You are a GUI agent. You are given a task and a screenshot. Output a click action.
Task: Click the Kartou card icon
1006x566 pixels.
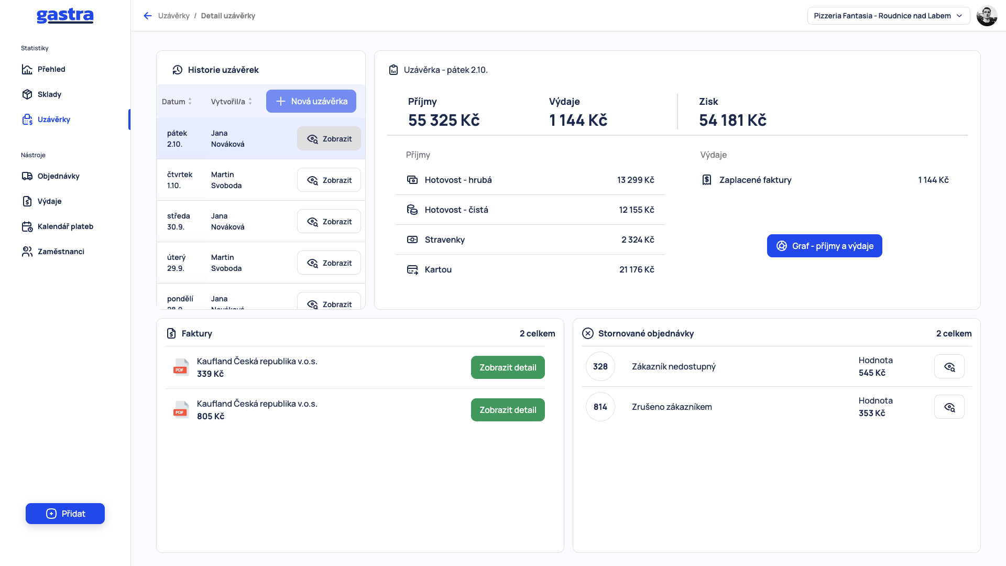tap(412, 269)
